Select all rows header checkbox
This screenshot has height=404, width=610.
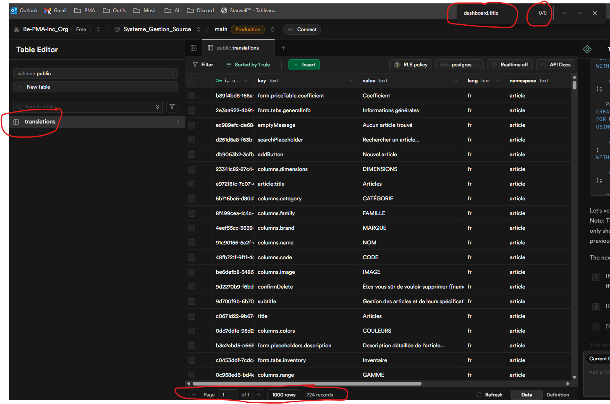(192, 81)
